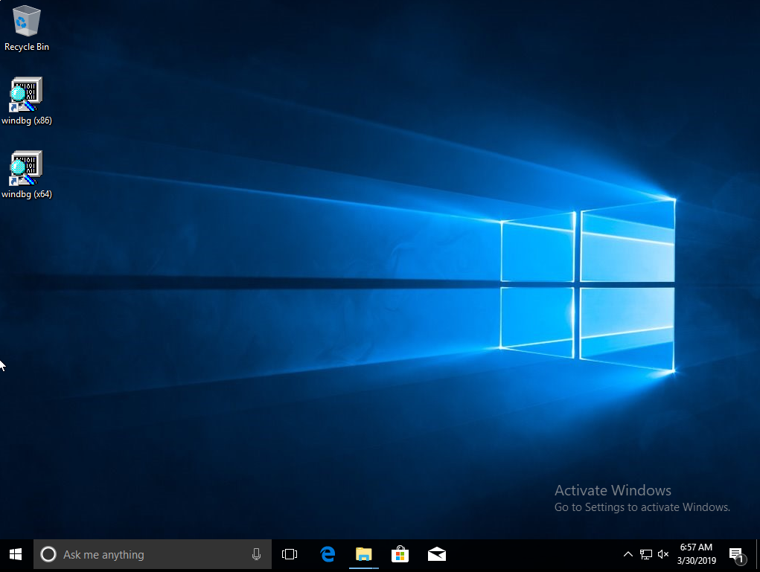
Task: Click the 'Recycle Bin' text label
Action: [x=27, y=47]
